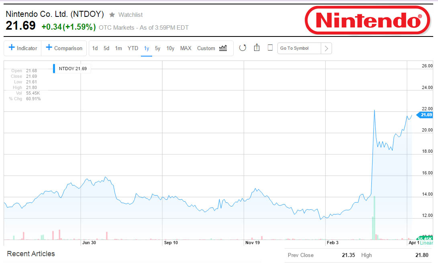Click the +0.34(+1.59%) change value
This screenshot has width=438, height=263.
point(69,27)
